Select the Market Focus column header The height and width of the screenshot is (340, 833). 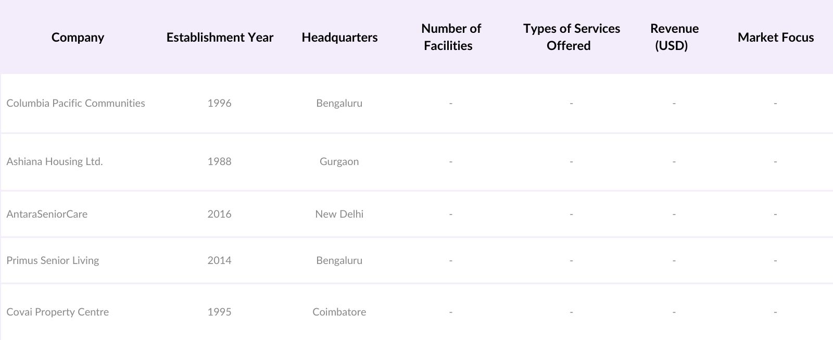[775, 37]
